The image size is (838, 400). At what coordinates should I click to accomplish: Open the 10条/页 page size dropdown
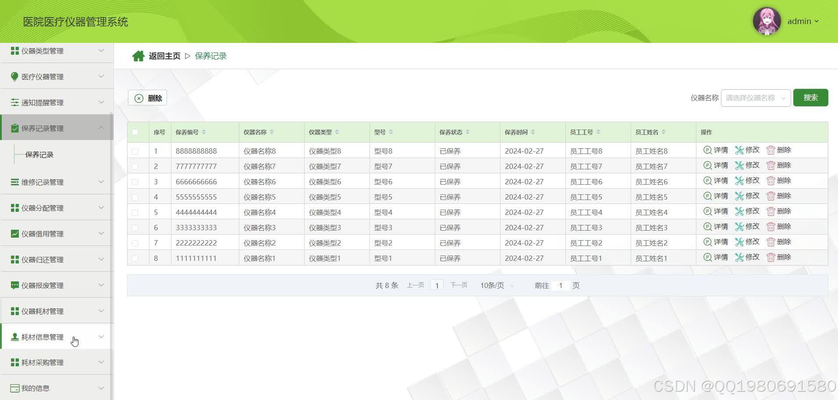pyautogui.click(x=497, y=285)
